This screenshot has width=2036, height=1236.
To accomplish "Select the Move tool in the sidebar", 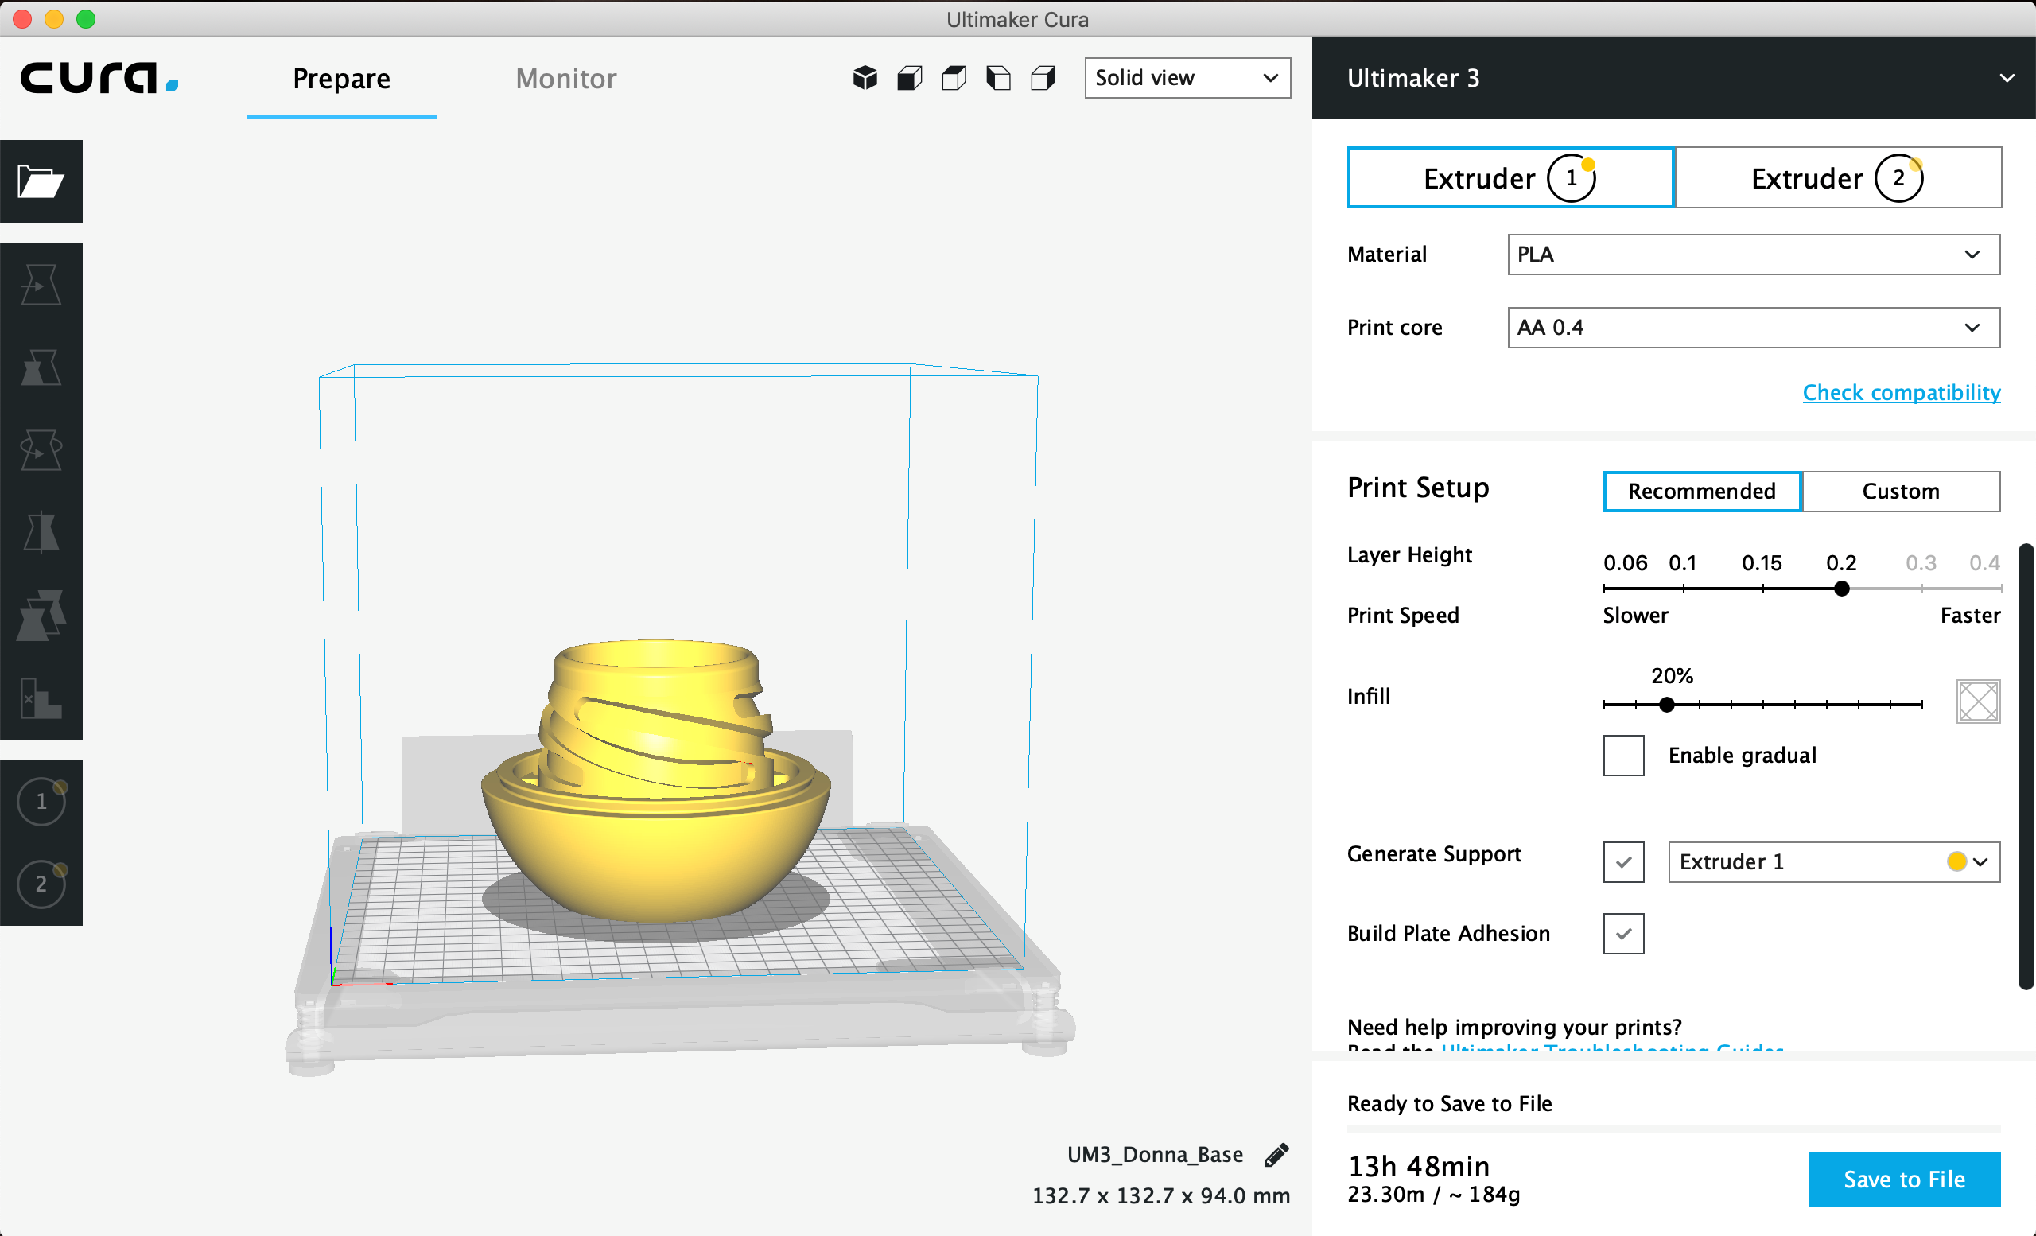I will (41, 285).
